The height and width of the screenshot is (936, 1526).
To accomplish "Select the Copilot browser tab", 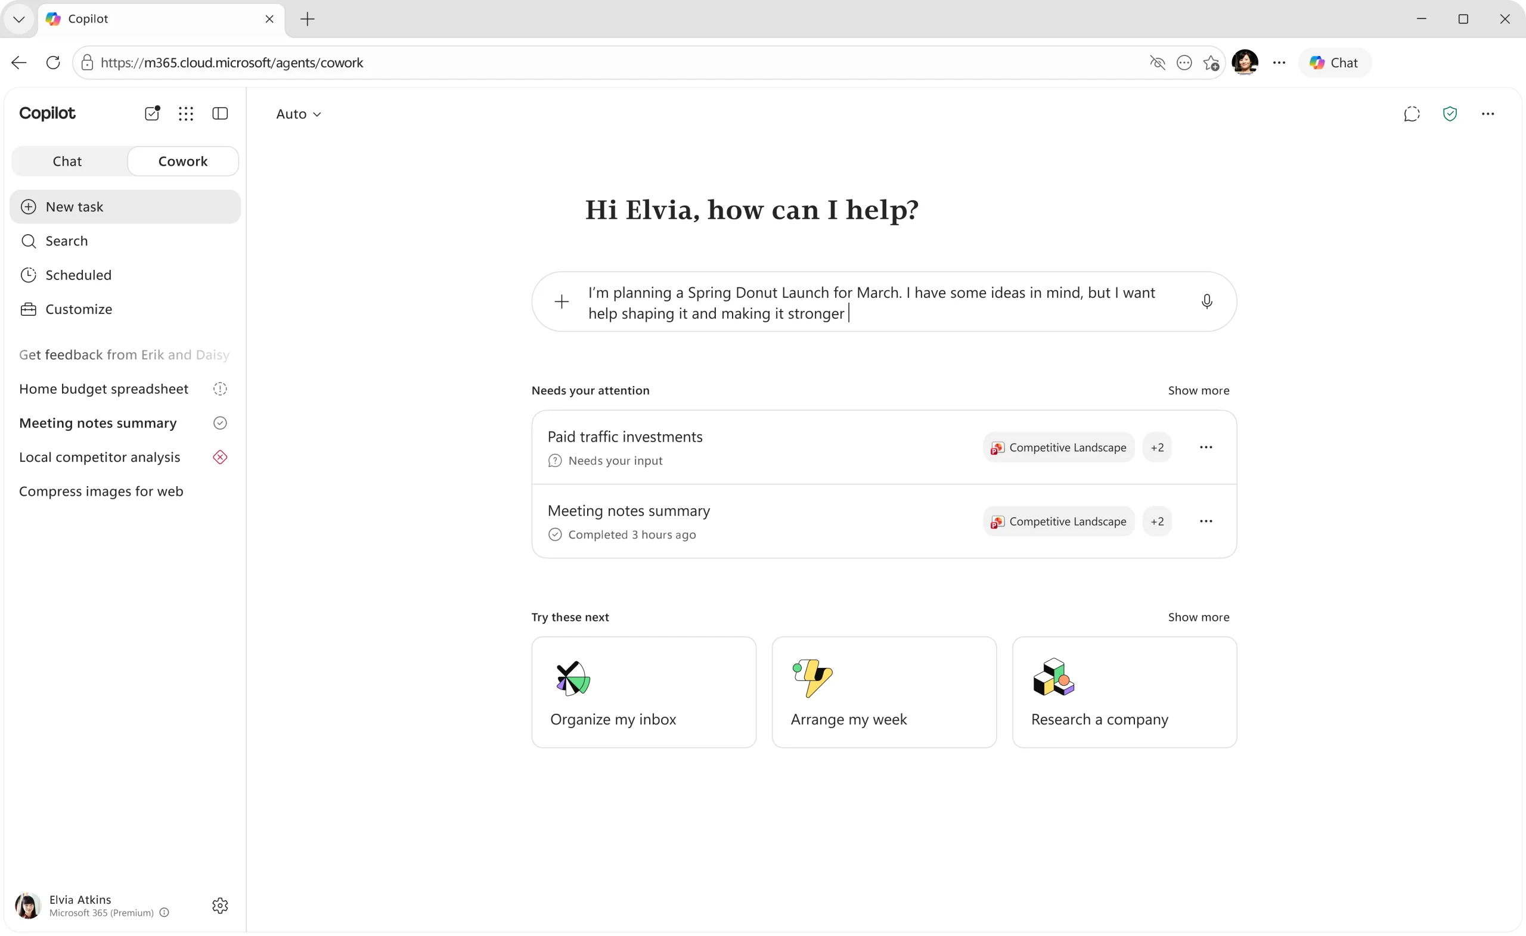I will [162, 19].
